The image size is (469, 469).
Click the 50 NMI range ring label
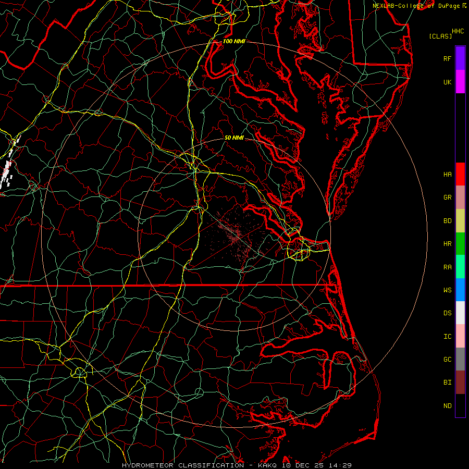point(234,138)
